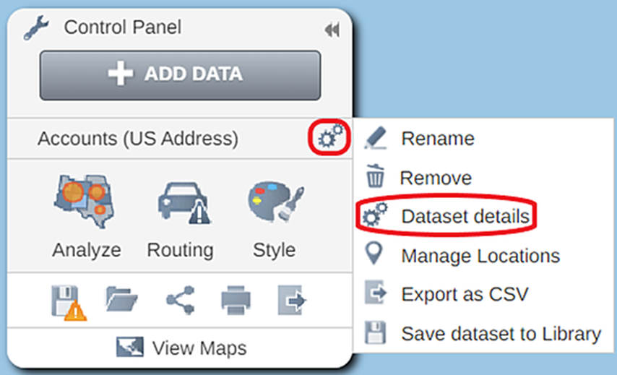This screenshot has width=617, height=375.
Task: Click the ADD DATA button
Action: [180, 74]
